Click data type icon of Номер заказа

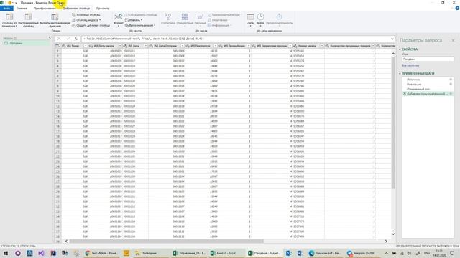tap(295, 46)
